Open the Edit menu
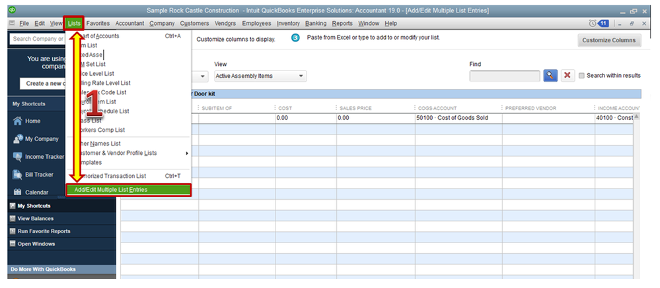 (40, 24)
